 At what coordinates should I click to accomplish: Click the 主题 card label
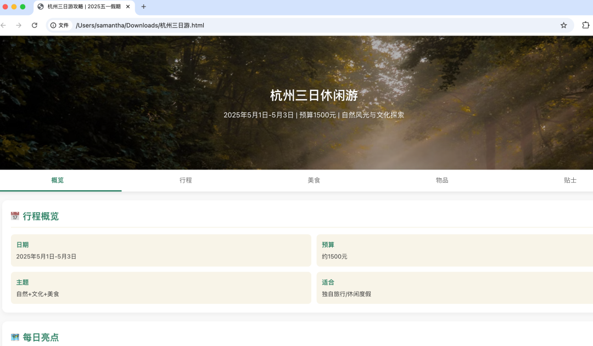tap(23, 282)
